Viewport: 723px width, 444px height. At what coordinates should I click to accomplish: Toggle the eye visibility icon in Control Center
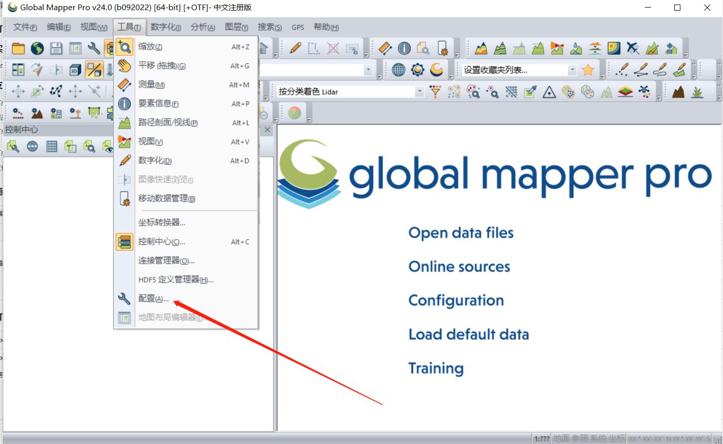click(108, 147)
